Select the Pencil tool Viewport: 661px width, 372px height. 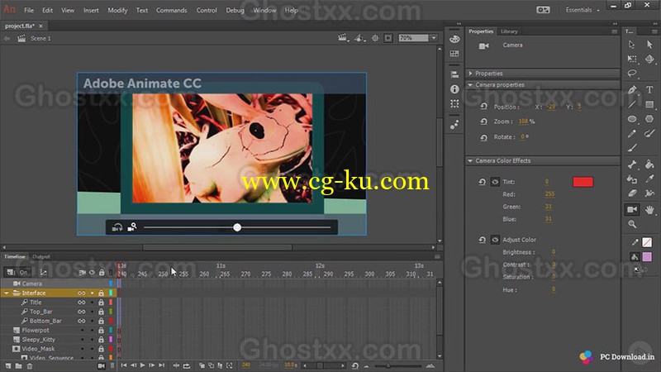pyautogui.click(x=632, y=134)
